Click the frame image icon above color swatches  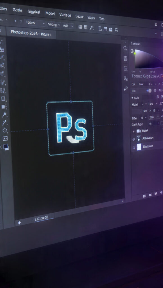coord(5,138)
